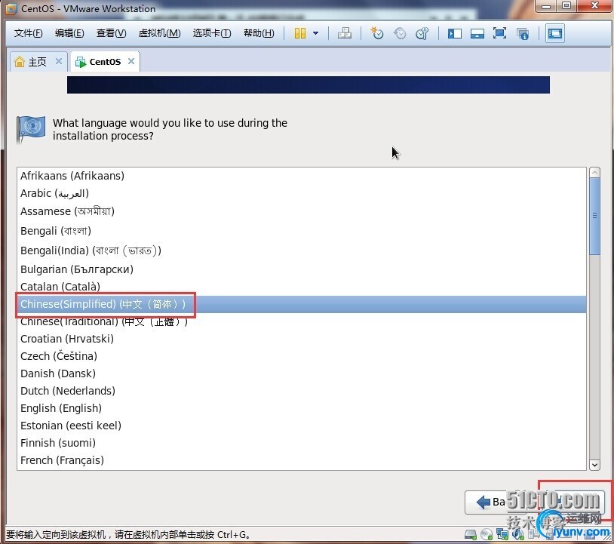Click the console view toolbar icon
Screen dimensions: 614x544
point(555,33)
